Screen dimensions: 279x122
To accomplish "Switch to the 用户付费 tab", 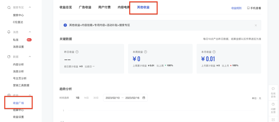I will (x=104, y=7).
